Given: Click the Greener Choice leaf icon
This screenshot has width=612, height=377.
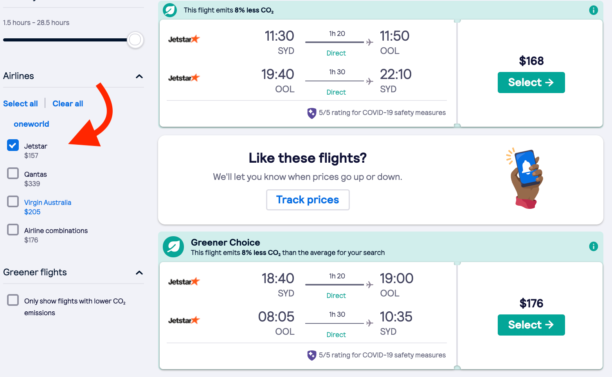Looking at the screenshot, I should 173,246.
